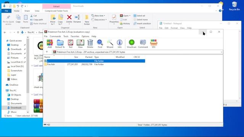Open the WinRAR File menu

coord(46,37)
